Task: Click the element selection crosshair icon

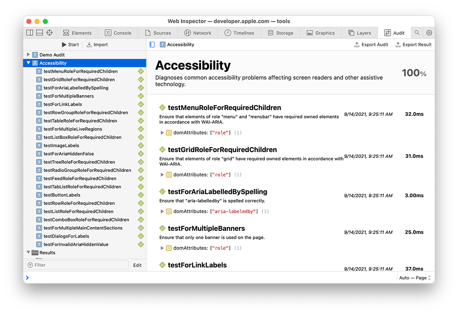Action: click(x=49, y=33)
